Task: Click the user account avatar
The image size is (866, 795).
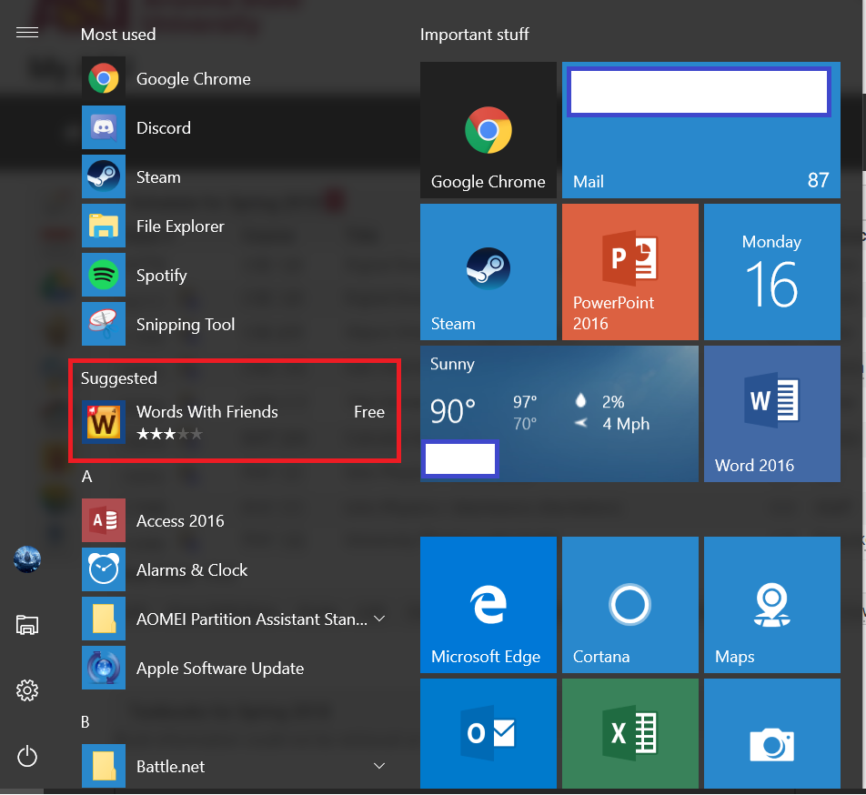Action: coord(26,559)
